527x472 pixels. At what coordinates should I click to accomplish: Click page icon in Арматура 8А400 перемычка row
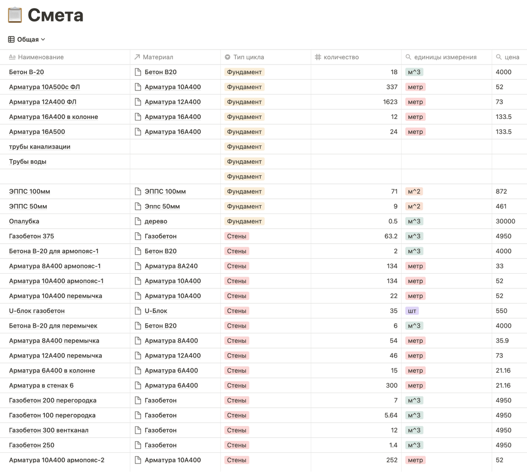[138, 341]
